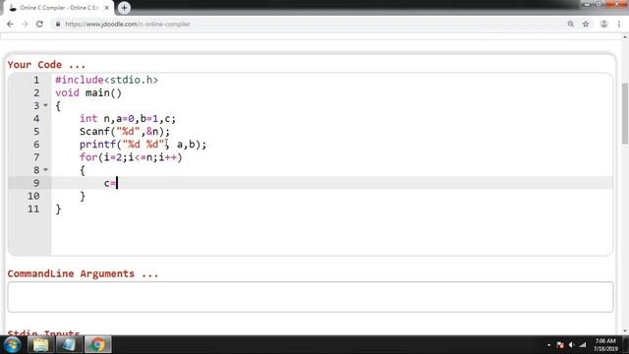
Task: Click the jdoodle.com address bar URL
Action: coord(128,24)
